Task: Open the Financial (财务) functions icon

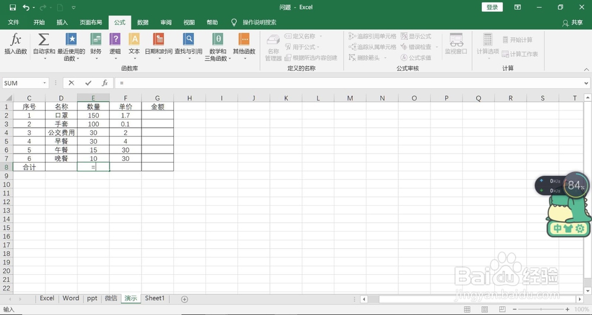Action: pos(96,40)
